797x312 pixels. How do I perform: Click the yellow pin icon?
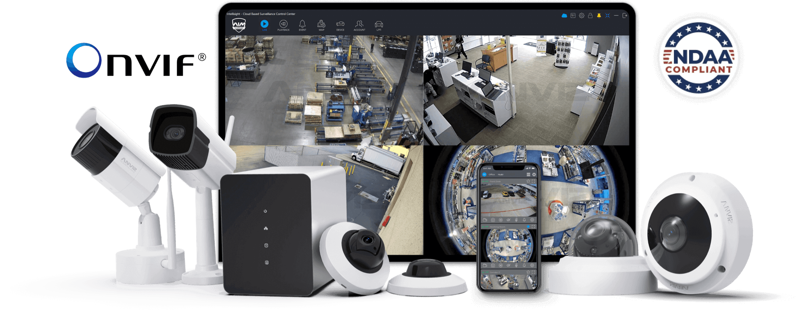(599, 16)
